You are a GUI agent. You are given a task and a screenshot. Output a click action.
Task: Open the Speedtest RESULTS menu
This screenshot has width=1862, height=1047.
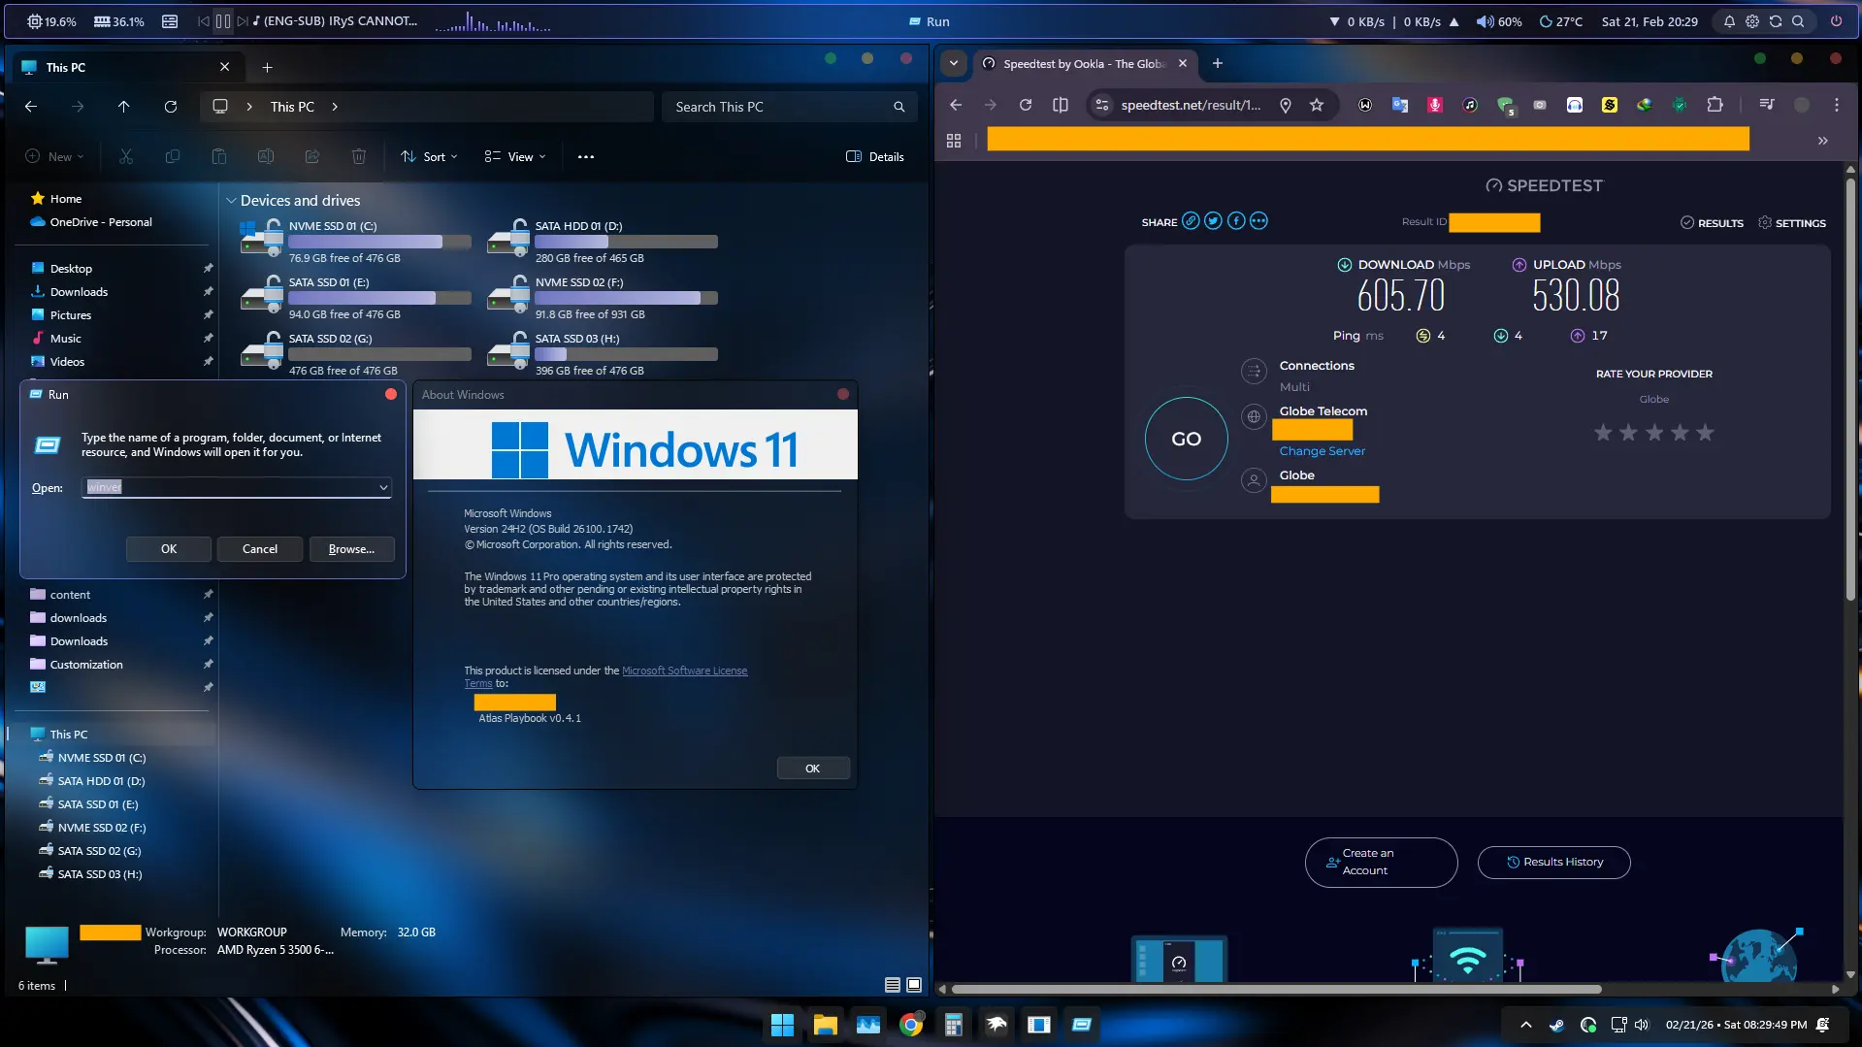1712,223
